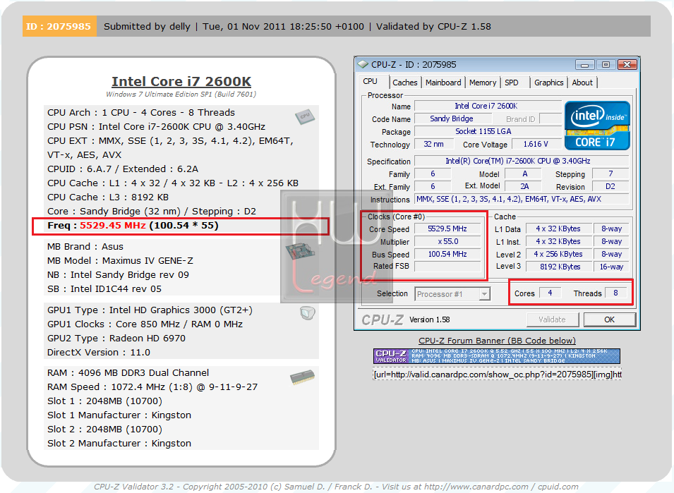674x493 pixels.
Task: Click the CPU Arch : 1 CPU - 4 Cores line
Action: [x=141, y=113]
